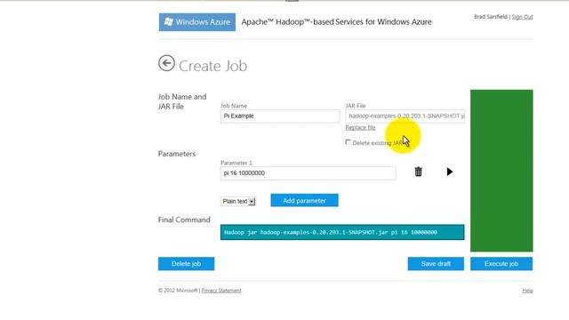569x320 pixels.
Task: Click the Windows Azure logo banner
Action: (x=197, y=22)
